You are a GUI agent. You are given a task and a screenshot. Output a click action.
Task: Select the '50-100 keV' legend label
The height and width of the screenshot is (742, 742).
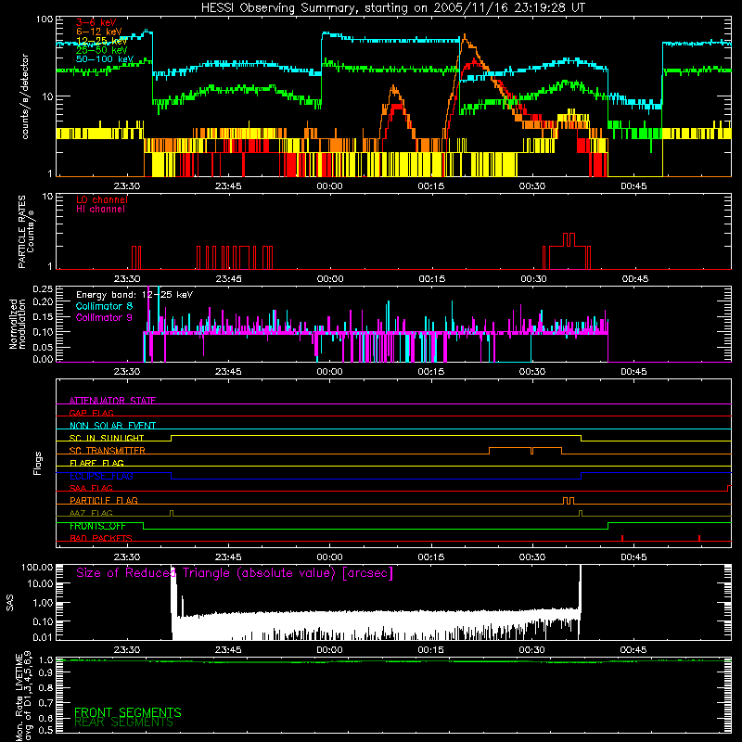(x=105, y=59)
